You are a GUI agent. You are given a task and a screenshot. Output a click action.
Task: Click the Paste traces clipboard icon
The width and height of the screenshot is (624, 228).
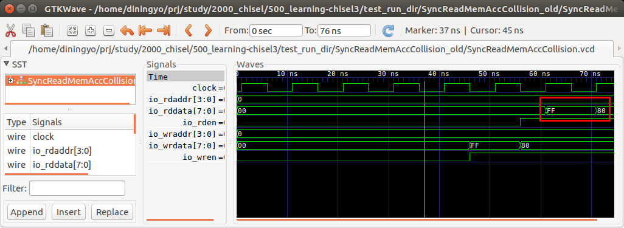tap(47, 30)
